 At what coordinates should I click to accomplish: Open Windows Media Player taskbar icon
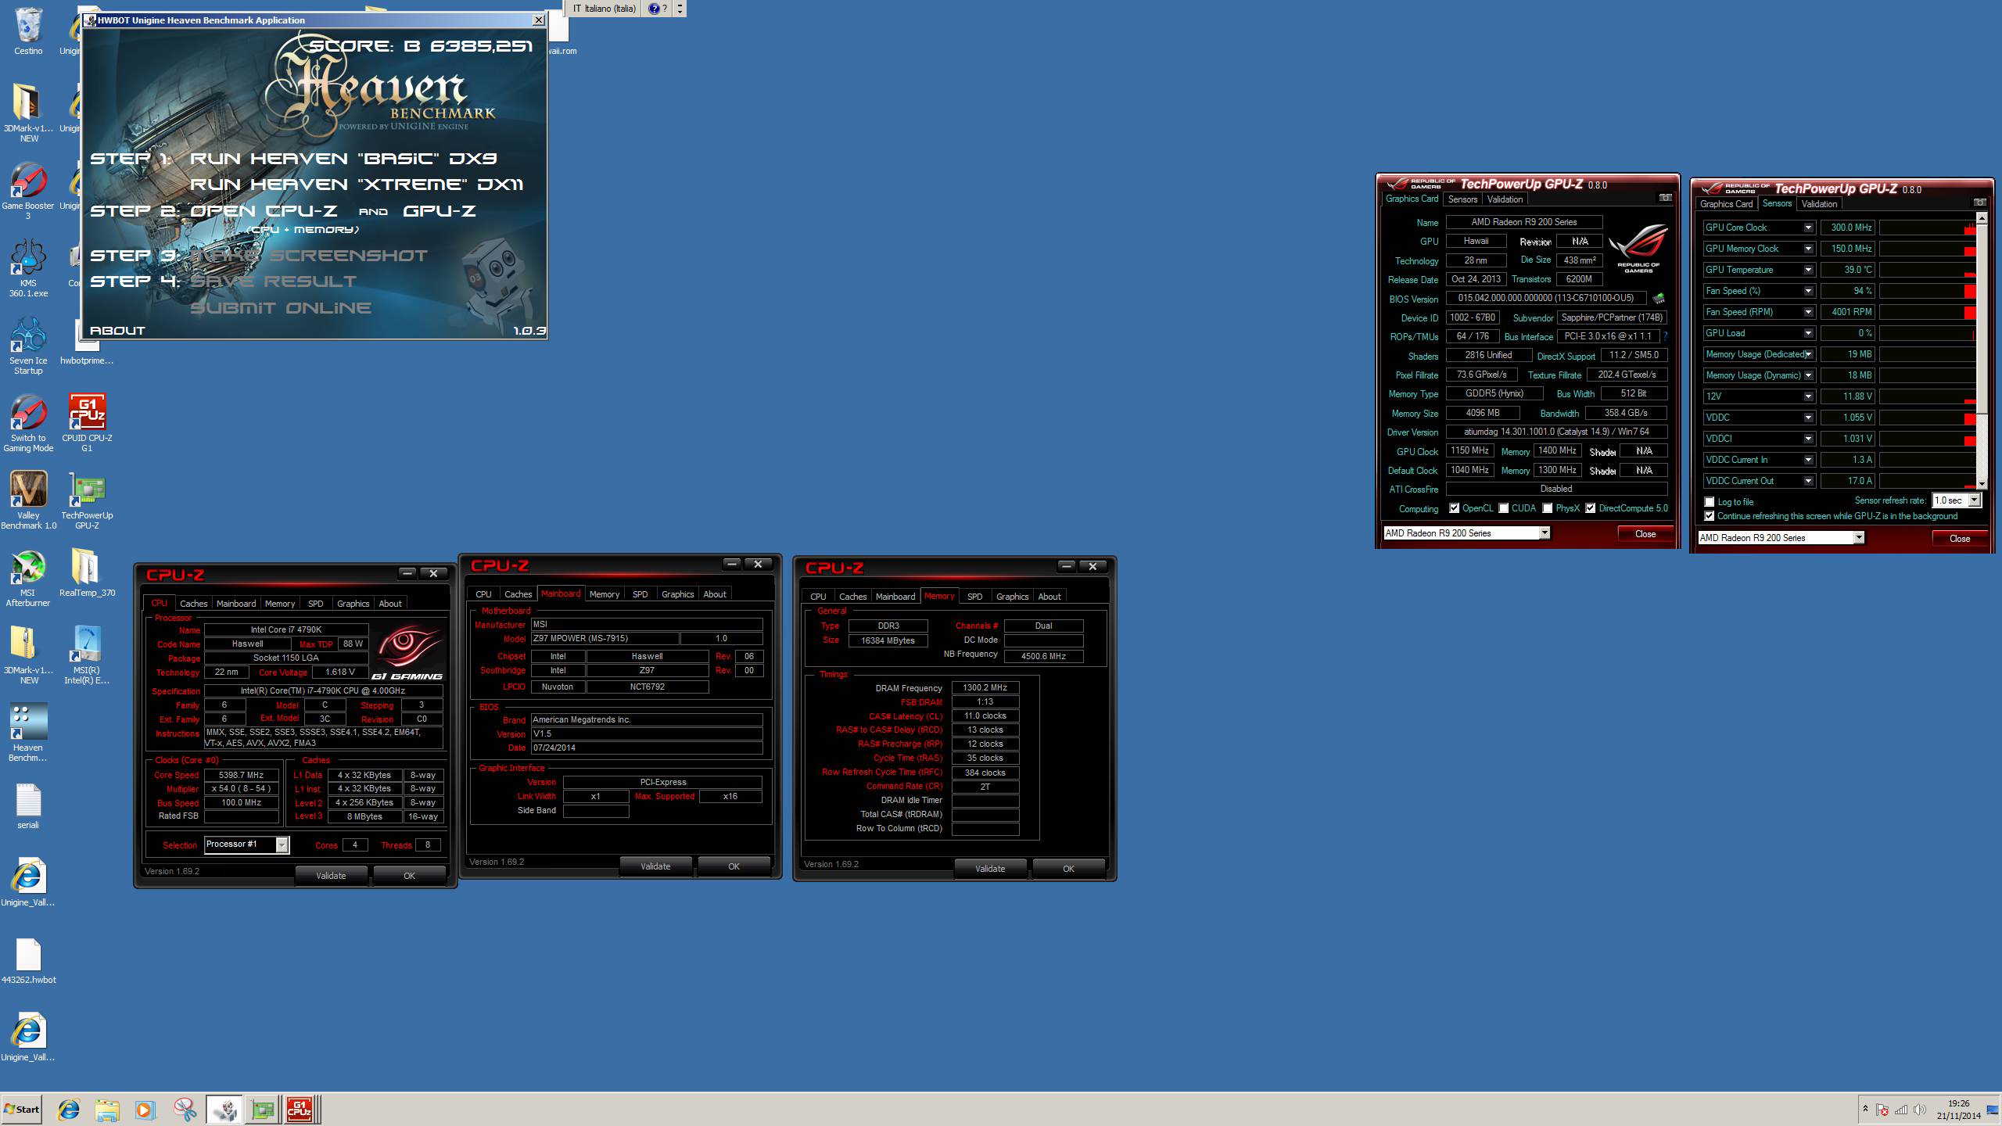[145, 1110]
